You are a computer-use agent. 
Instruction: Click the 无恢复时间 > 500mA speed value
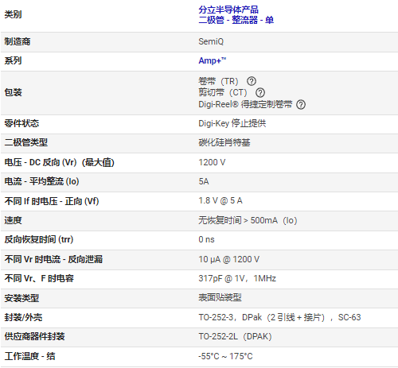(x=248, y=220)
